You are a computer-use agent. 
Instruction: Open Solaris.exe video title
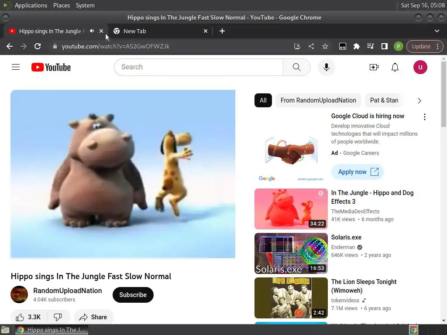click(x=346, y=237)
